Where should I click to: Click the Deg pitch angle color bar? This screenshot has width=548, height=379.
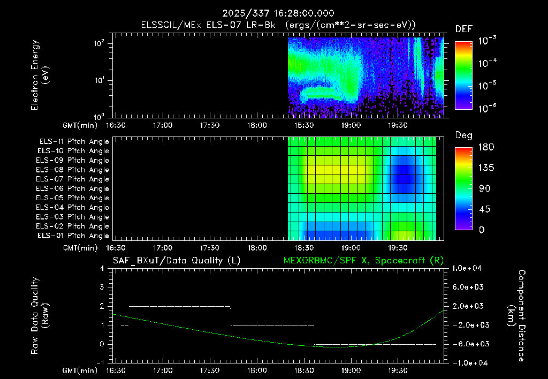[463, 189]
